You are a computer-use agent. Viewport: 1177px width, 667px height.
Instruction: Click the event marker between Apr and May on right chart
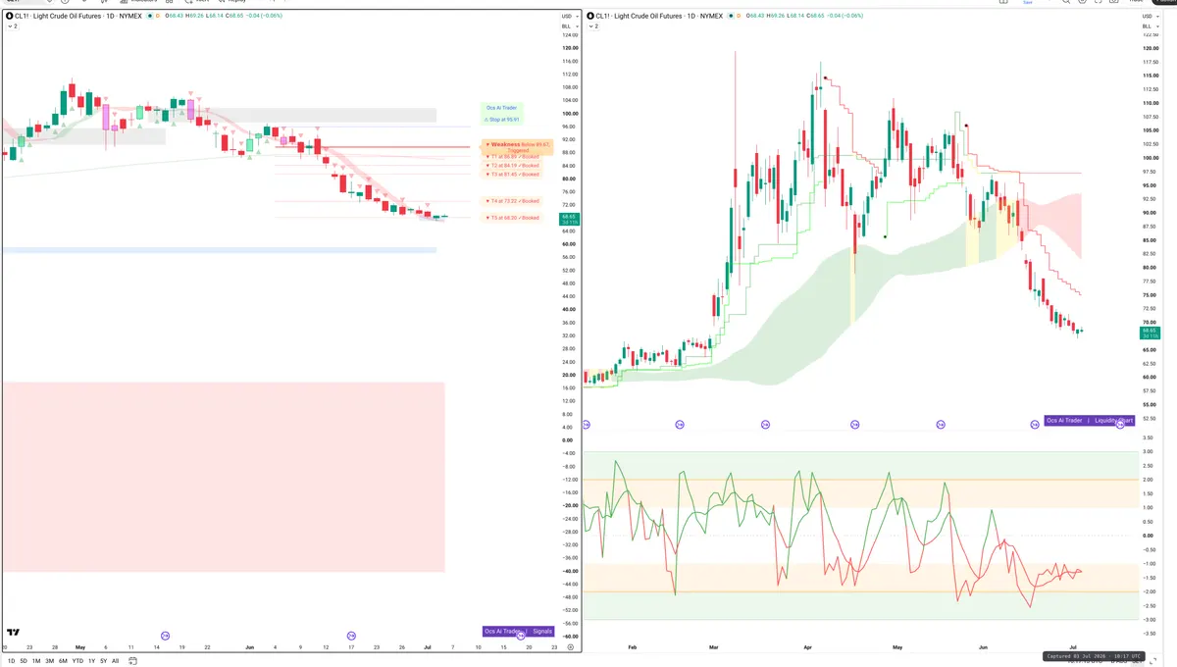click(x=855, y=425)
